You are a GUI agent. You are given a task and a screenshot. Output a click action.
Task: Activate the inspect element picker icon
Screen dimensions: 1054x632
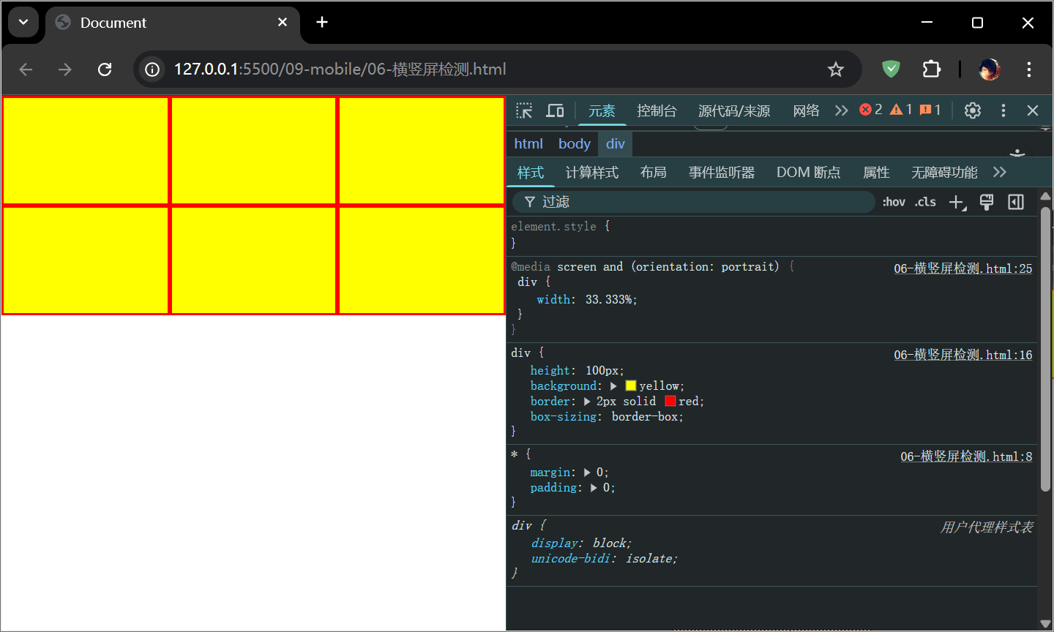click(x=524, y=110)
